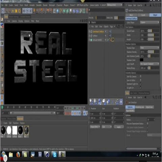Toggle the Y axis lock
Viewport: 162px width, 162px height.
(27, 11)
